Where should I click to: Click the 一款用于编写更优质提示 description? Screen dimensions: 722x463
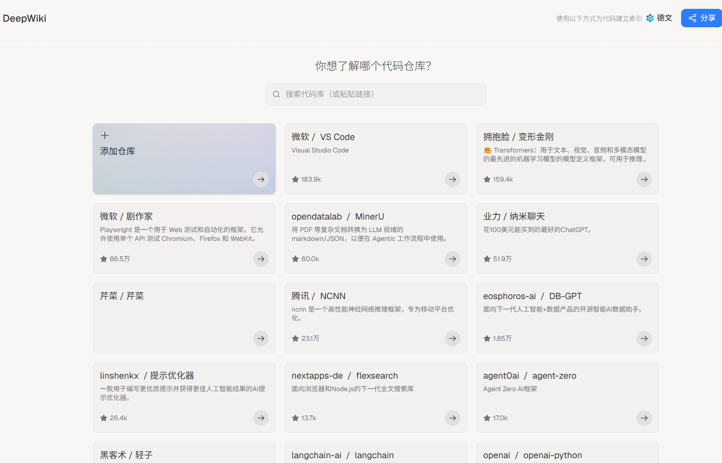pos(183,393)
